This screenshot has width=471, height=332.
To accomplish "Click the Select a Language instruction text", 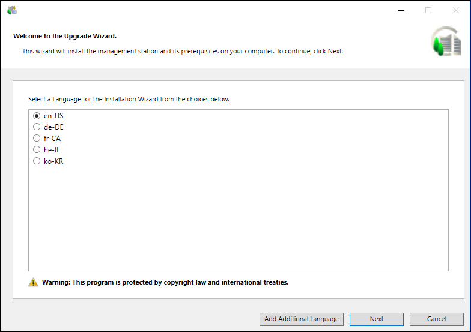I will (x=129, y=99).
